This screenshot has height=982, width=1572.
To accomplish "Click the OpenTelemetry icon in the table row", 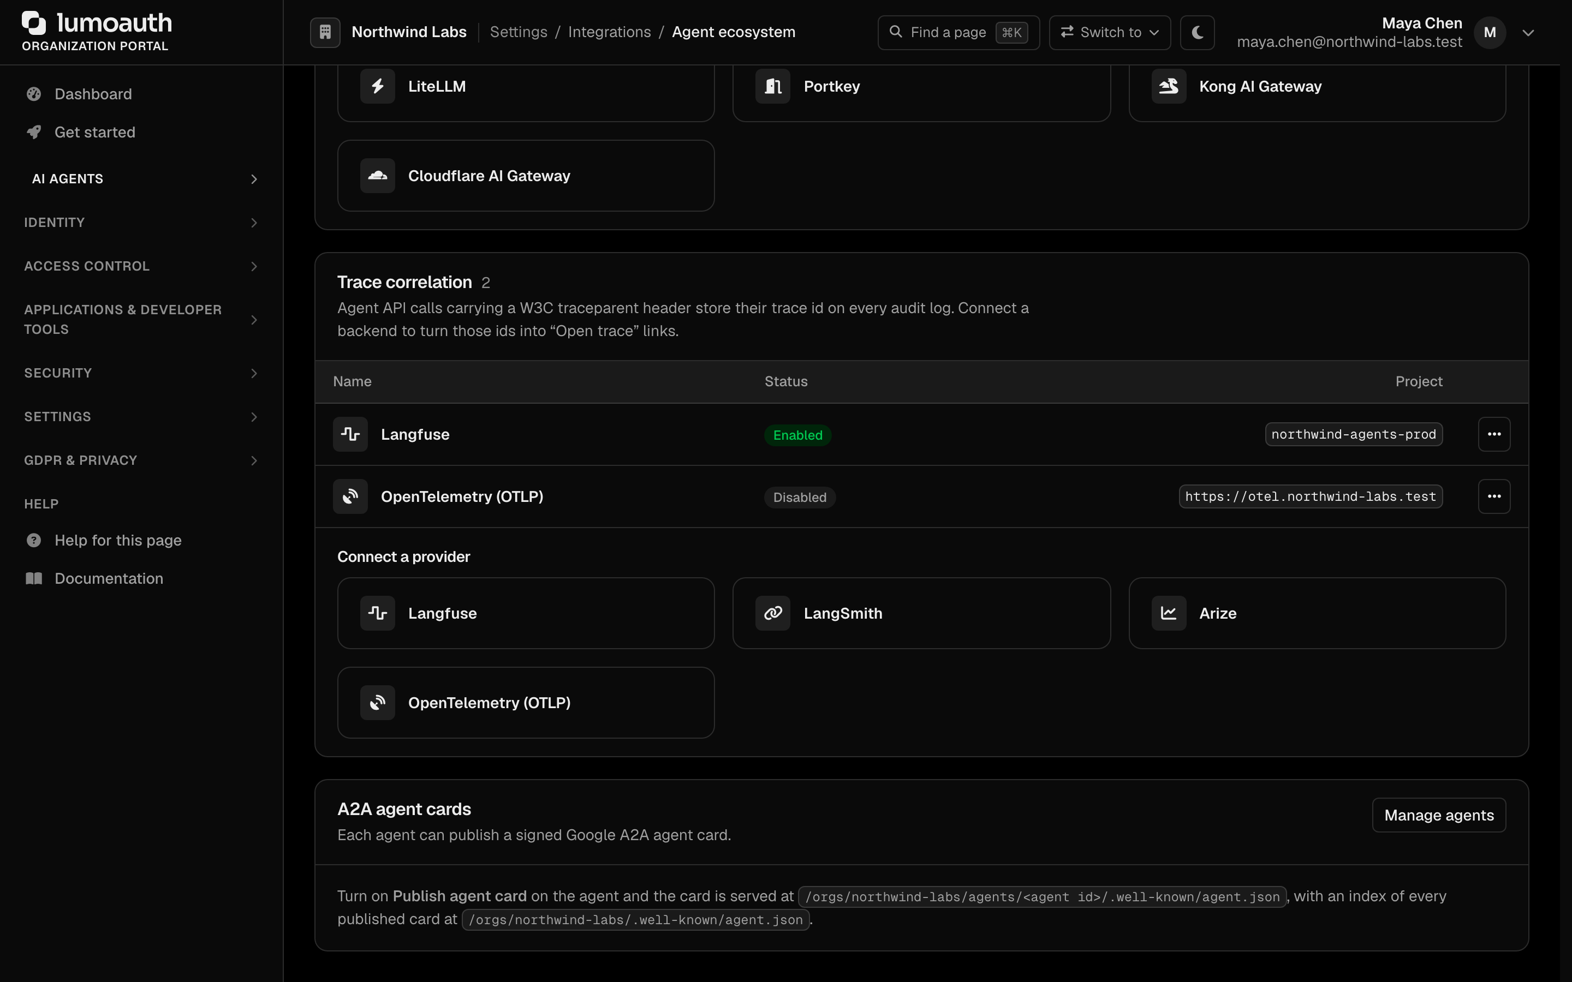I will (x=350, y=496).
